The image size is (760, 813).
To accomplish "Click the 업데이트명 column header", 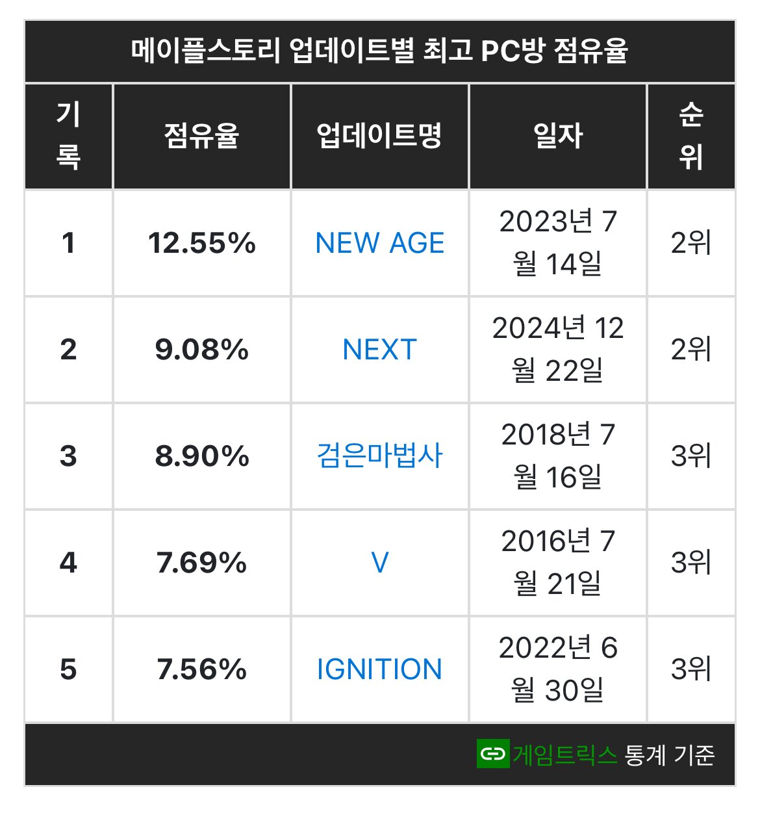I will [x=380, y=136].
